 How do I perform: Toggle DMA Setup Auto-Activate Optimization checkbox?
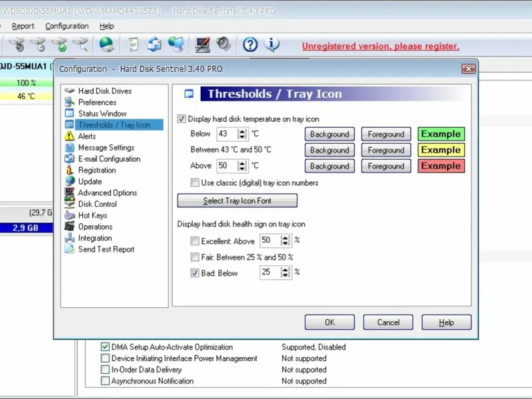pyautogui.click(x=105, y=346)
